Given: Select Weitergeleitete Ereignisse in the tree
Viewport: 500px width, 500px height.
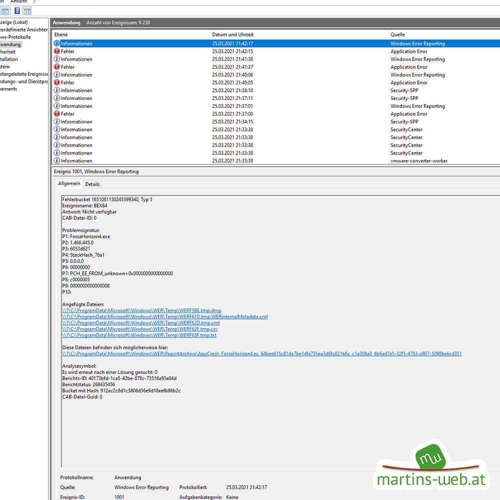Looking at the screenshot, I should (24, 74).
